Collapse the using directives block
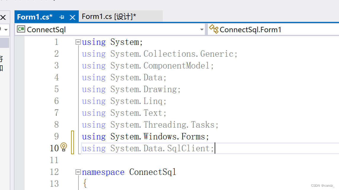The width and height of the screenshot is (339, 190). (x=78, y=42)
